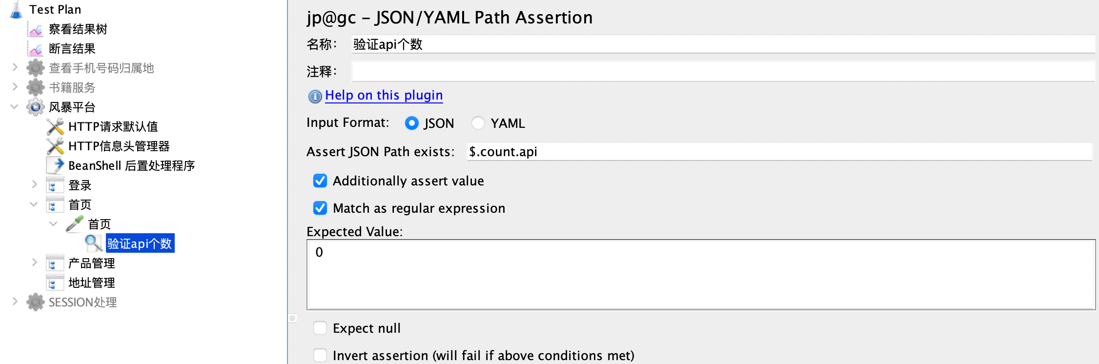Expand the 登录 controller node

tap(34, 184)
